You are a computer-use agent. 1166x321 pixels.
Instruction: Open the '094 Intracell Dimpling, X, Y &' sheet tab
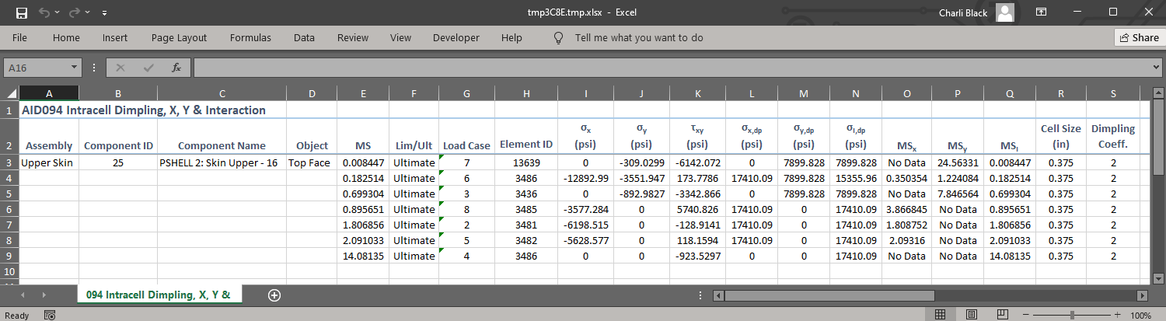(x=158, y=295)
